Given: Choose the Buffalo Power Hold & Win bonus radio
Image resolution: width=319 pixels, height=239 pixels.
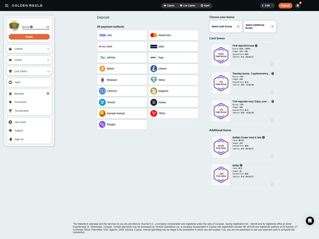Looking at the screenshot, I should coord(272,156).
